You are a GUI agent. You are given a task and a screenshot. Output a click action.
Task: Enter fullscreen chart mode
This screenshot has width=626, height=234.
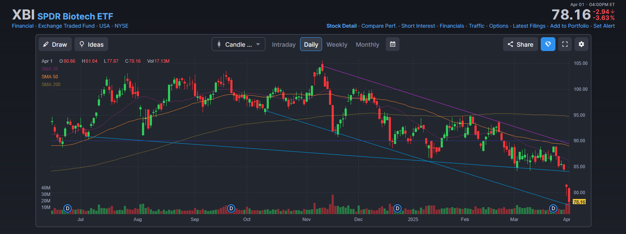564,44
